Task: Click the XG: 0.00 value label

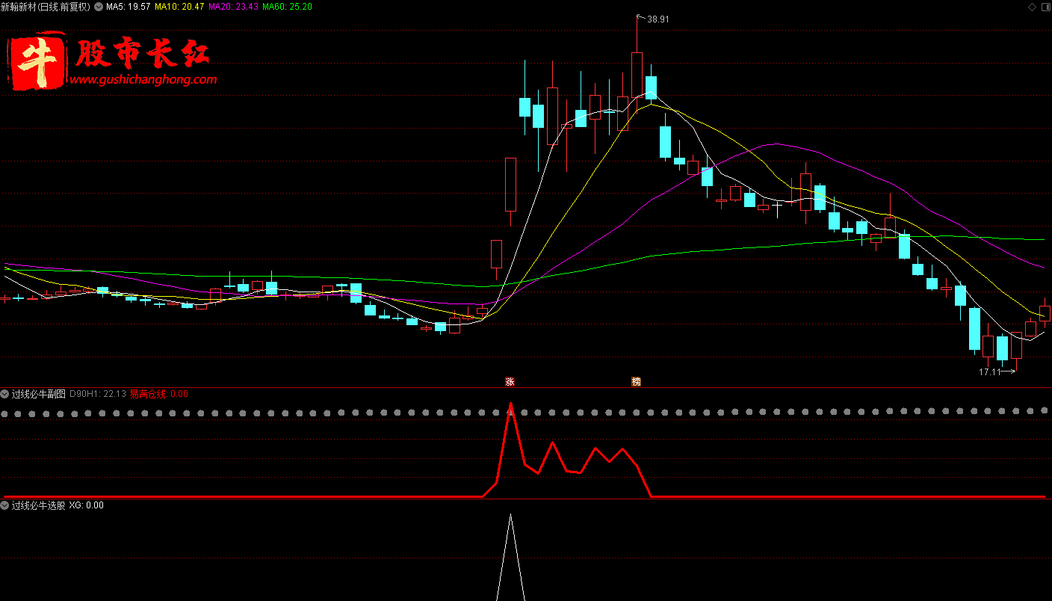Action: click(x=87, y=505)
